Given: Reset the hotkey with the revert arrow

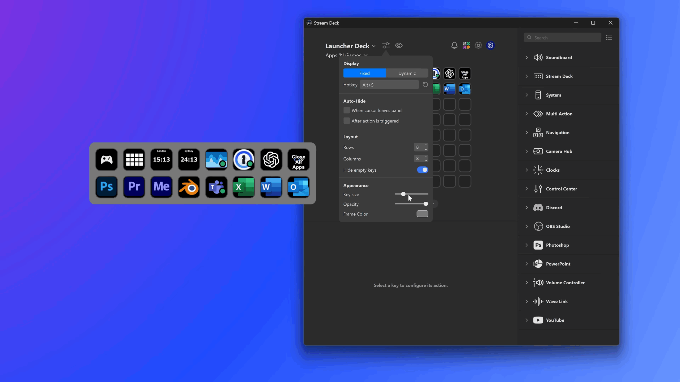Looking at the screenshot, I should [x=425, y=85].
